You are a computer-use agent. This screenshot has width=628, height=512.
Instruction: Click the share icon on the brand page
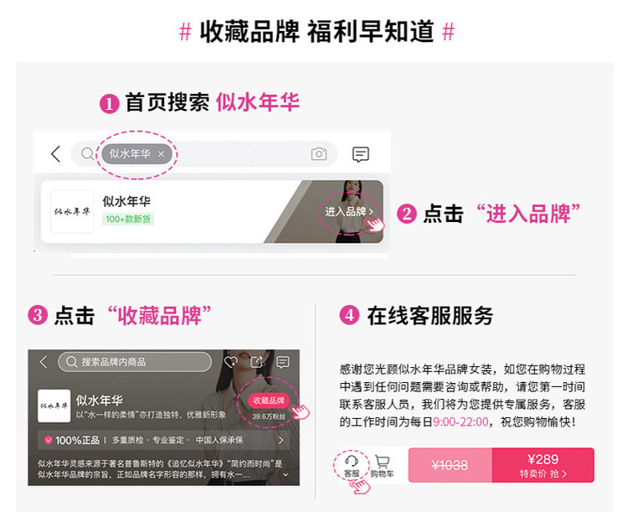[x=257, y=362]
